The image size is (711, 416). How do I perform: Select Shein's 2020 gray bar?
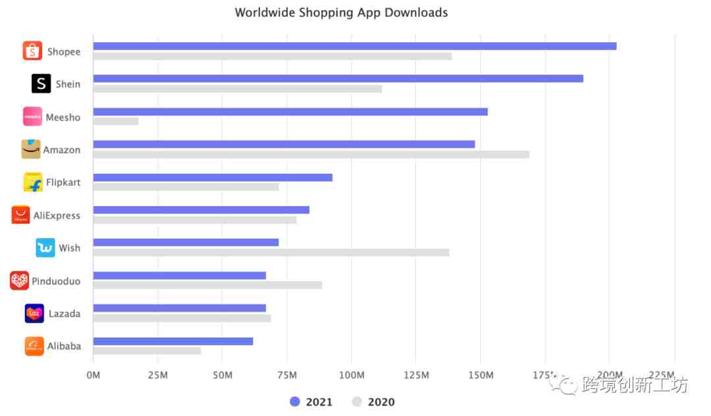tap(237, 89)
